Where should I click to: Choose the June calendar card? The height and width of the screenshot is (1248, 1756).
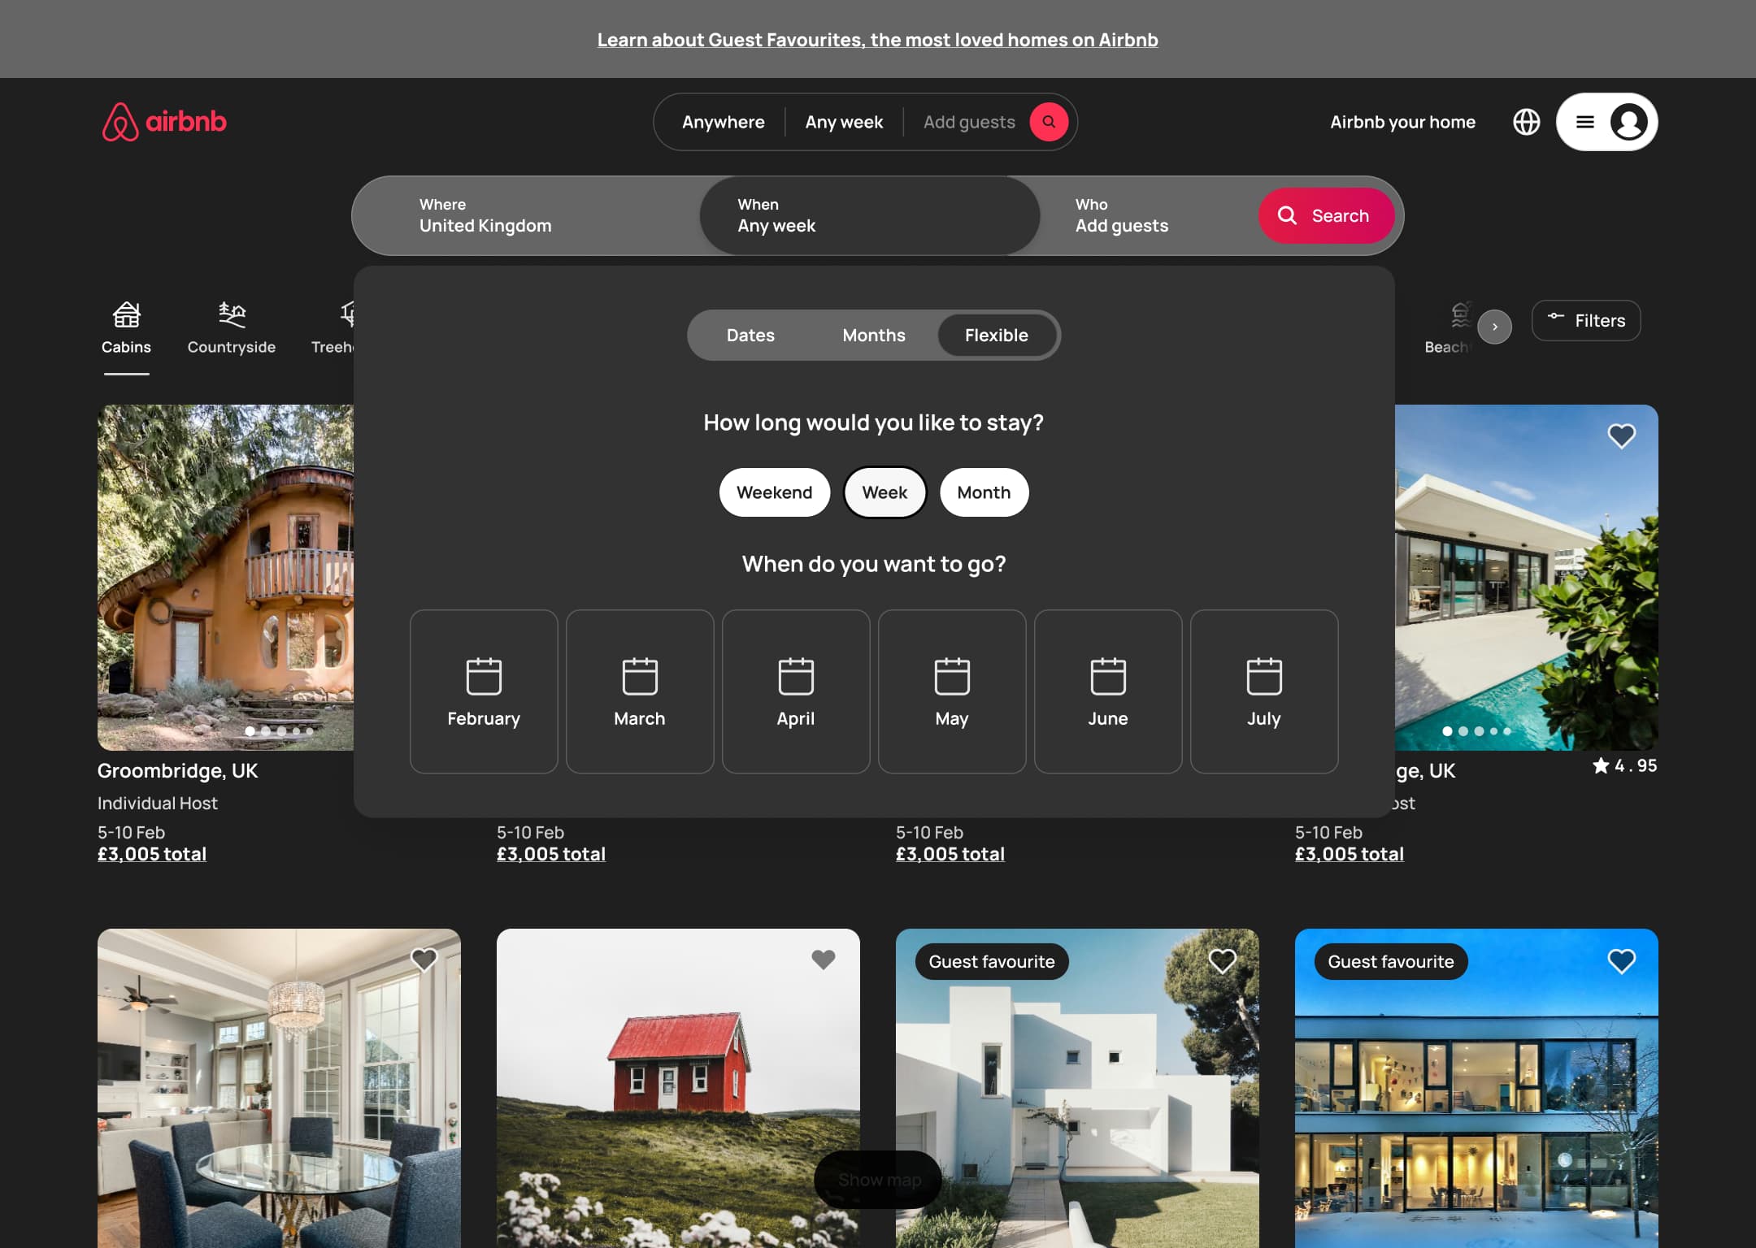coord(1108,691)
